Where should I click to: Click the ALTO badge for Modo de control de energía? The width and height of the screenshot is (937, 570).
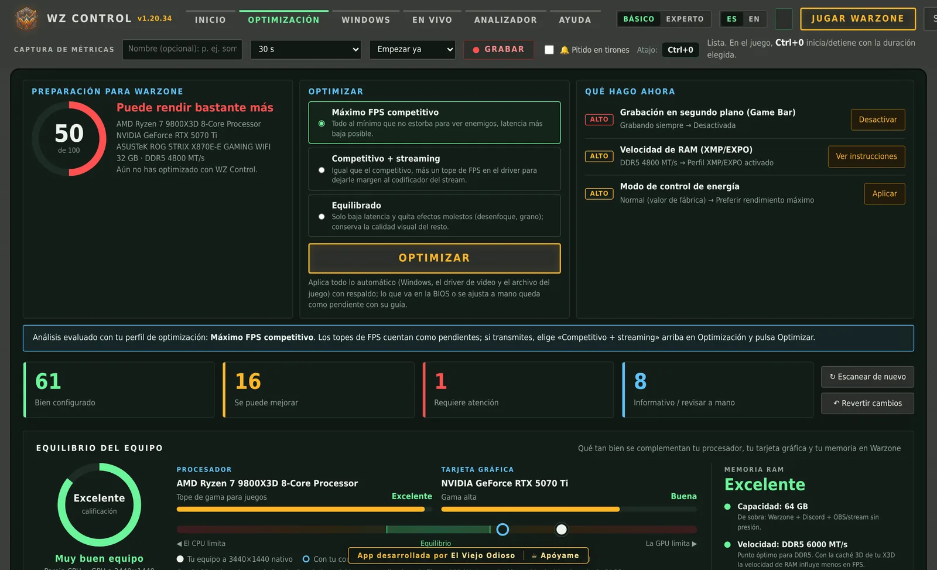pos(599,193)
